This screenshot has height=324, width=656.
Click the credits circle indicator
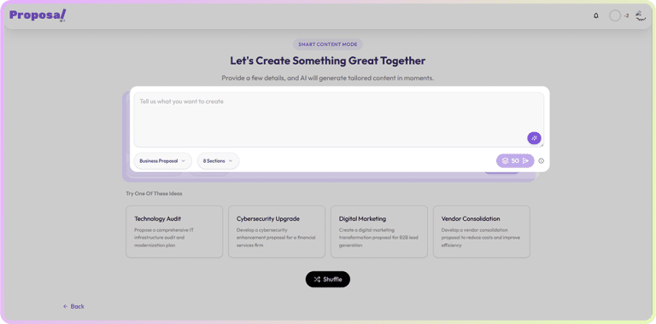click(615, 16)
